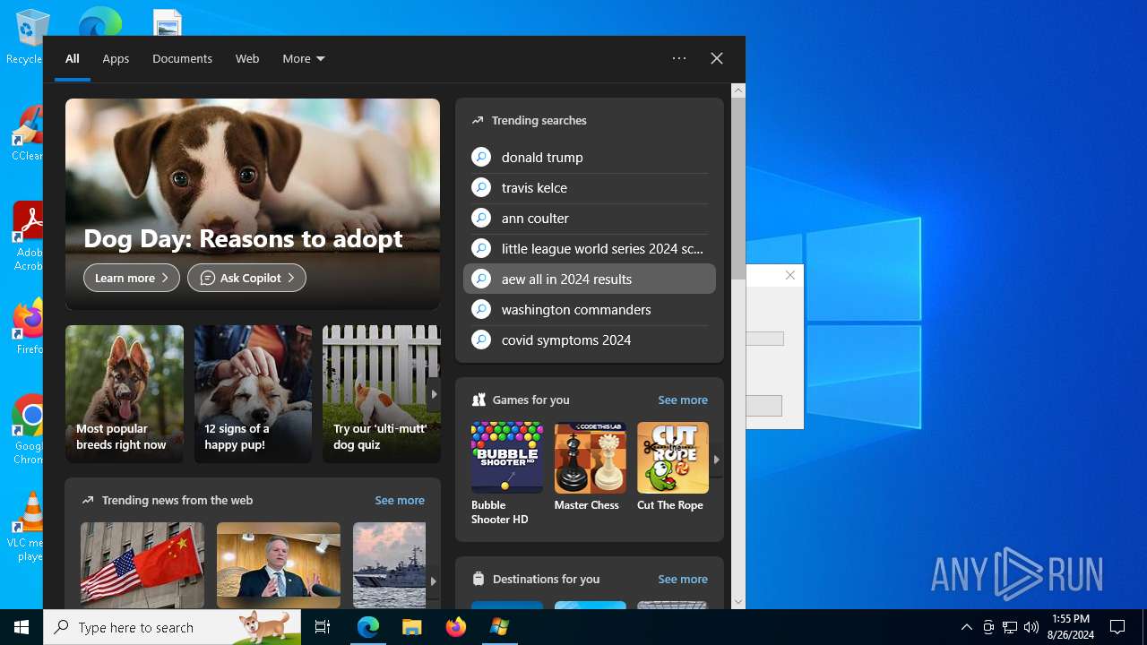Click search icon beside ann coulter
The height and width of the screenshot is (645, 1147).
481,218
